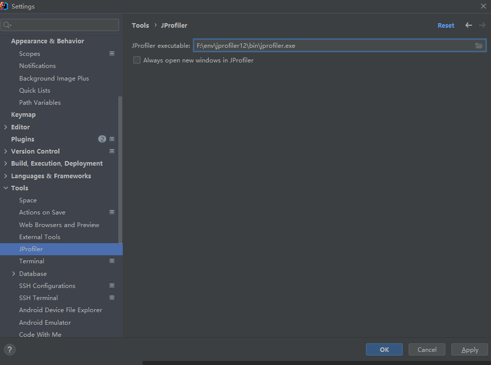Expand Languages & Frameworks section

tap(6, 176)
